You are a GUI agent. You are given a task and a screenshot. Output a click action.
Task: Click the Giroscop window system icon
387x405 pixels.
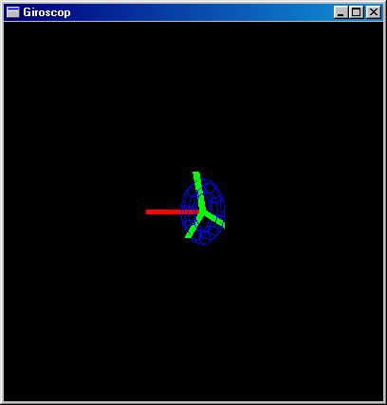(12, 12)
